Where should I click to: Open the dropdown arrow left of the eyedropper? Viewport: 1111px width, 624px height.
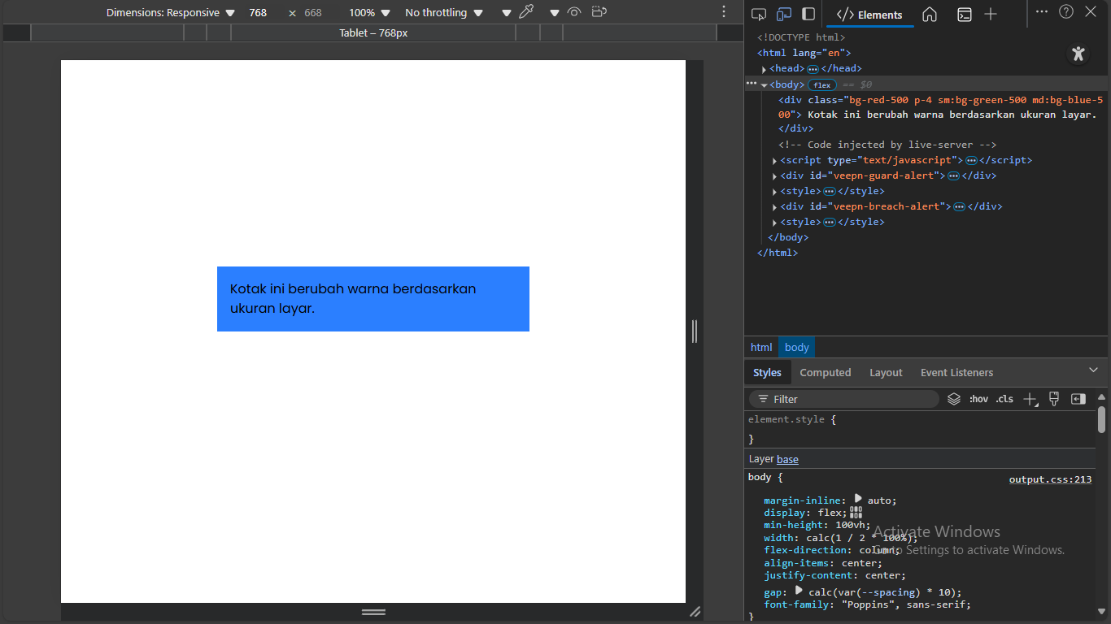click(x=507, y=13)
